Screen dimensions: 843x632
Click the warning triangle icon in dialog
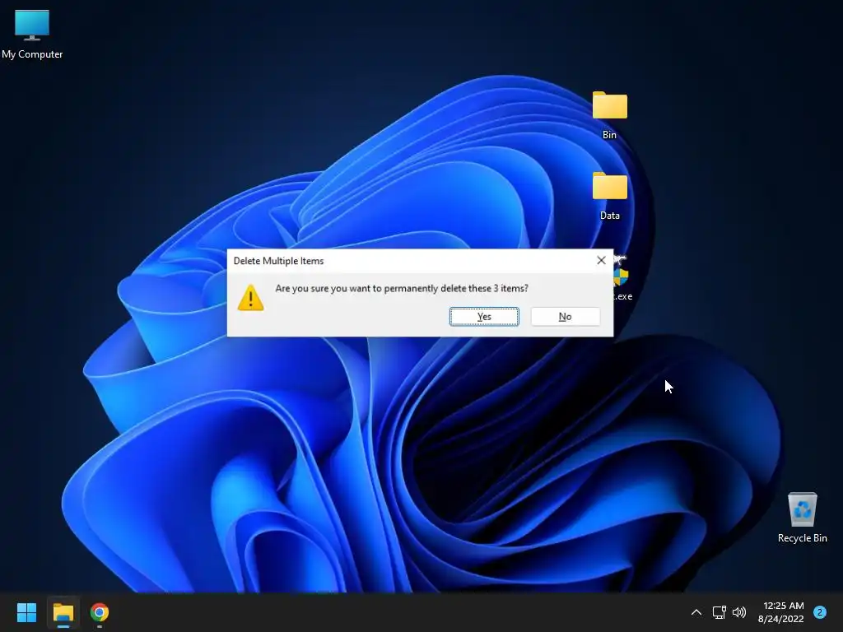point(250,298)
